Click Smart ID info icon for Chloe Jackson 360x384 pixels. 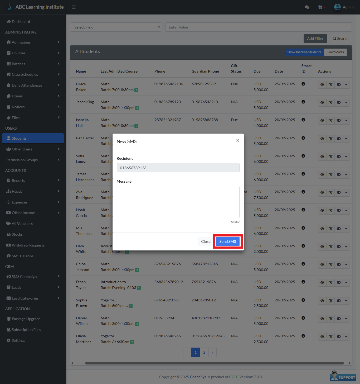coord(303,264)
